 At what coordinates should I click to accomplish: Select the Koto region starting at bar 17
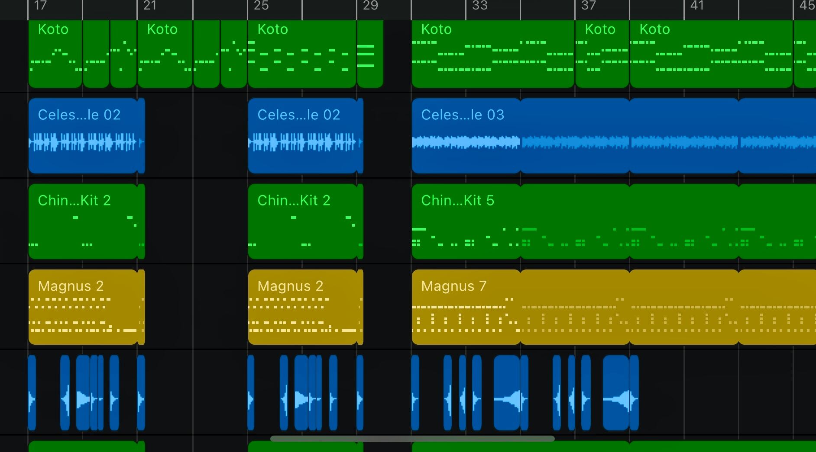tap(55, 54)
